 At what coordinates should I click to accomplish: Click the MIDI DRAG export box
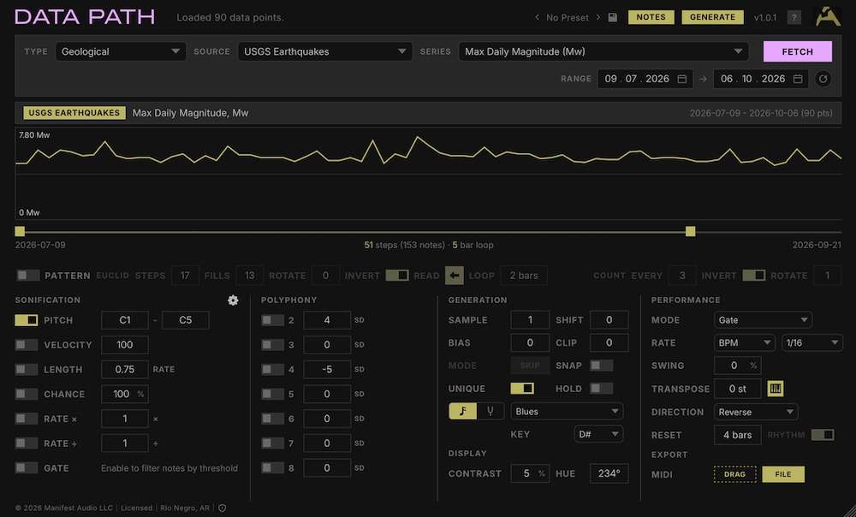(734, 474)
